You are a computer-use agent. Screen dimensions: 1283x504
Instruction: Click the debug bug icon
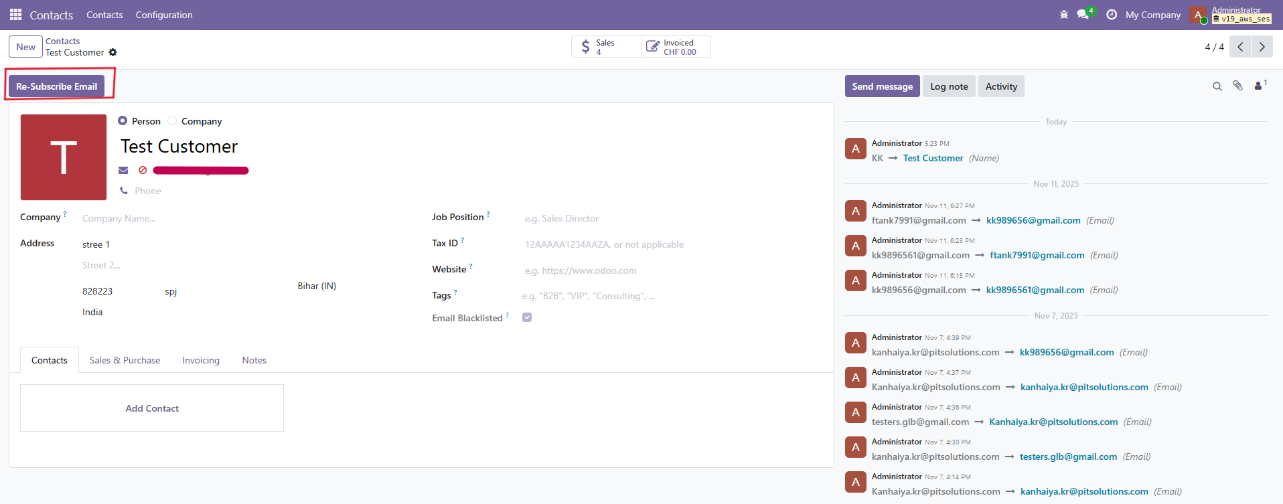1064,15
